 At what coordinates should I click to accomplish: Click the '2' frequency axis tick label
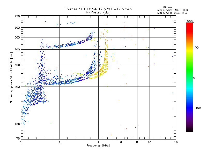point(60,142)
